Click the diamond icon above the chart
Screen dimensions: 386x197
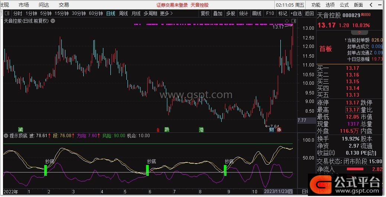click(x=287, y=21)
